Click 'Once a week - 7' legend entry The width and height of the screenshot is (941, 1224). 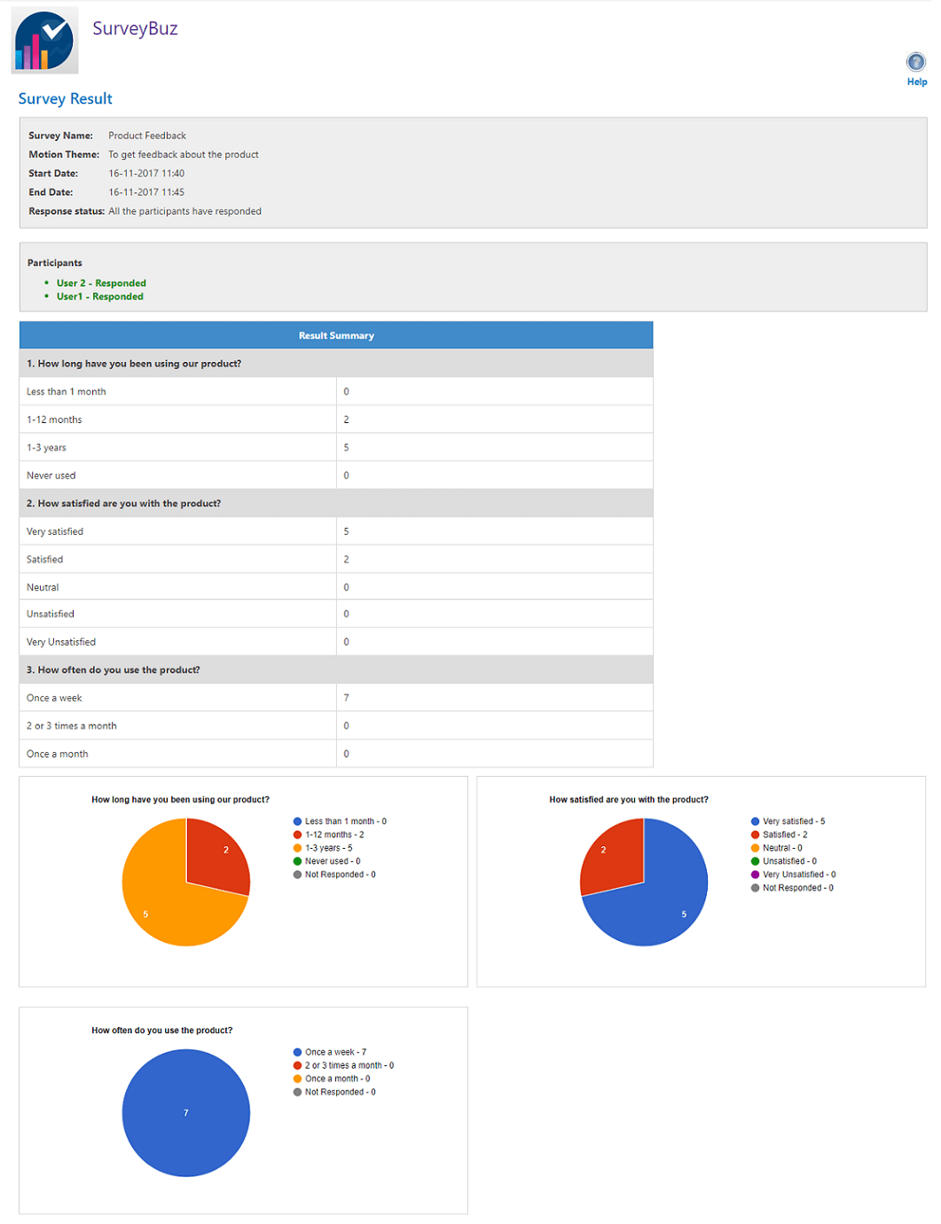click(x=335, y=1052)
